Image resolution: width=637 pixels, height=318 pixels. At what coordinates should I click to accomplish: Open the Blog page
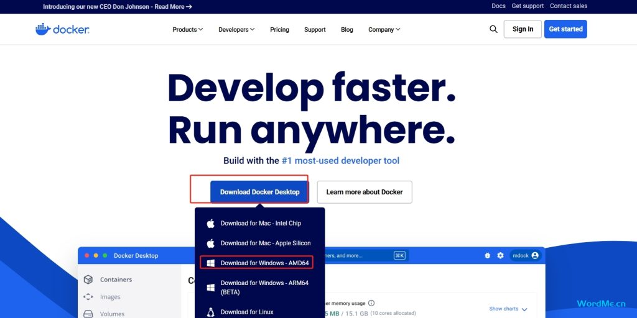tap(347, 30)
